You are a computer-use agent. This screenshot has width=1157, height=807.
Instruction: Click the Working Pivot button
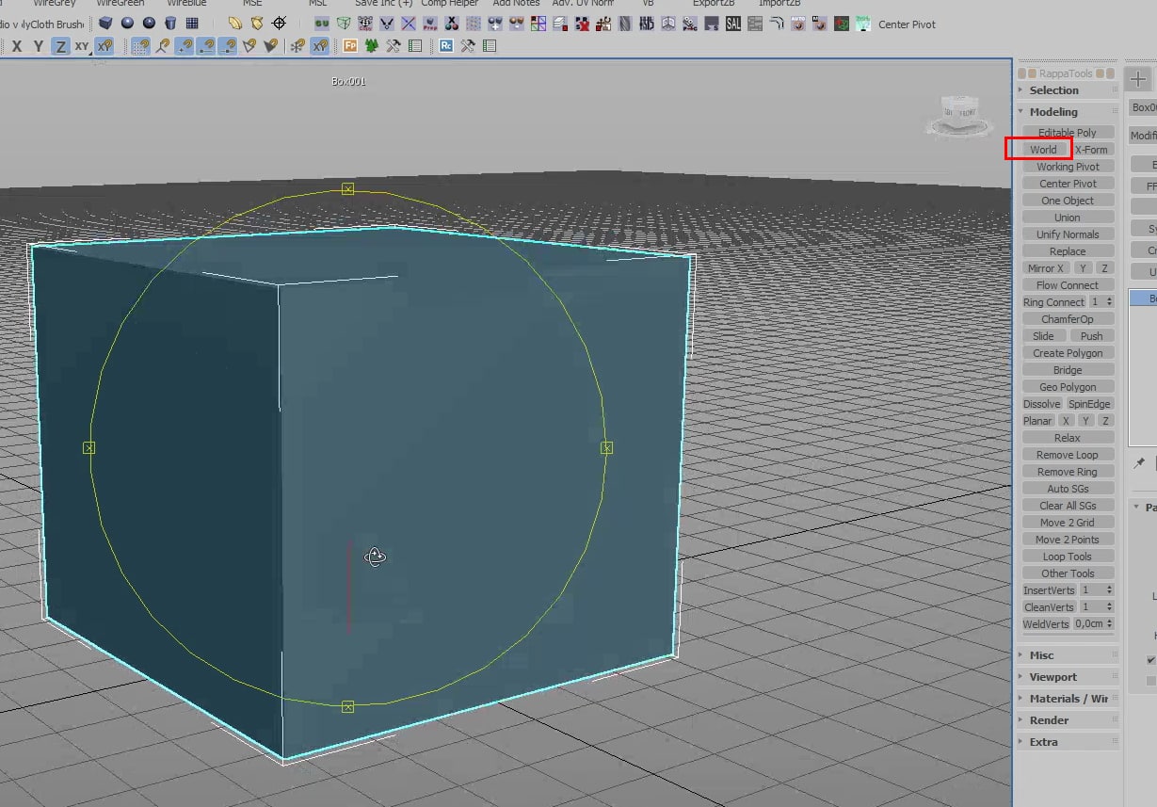(1068, 167)
